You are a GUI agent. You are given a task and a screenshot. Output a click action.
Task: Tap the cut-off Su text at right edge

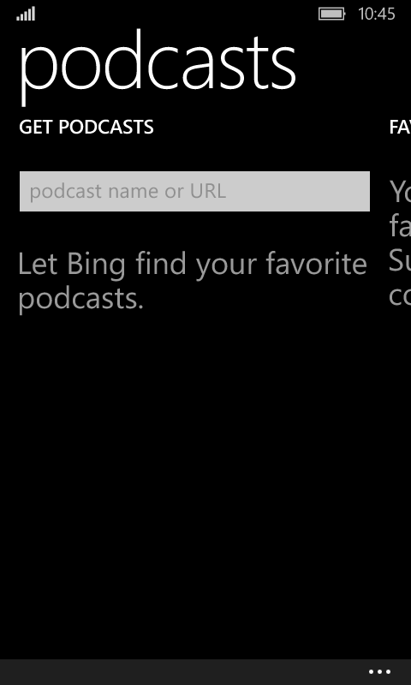400,260
